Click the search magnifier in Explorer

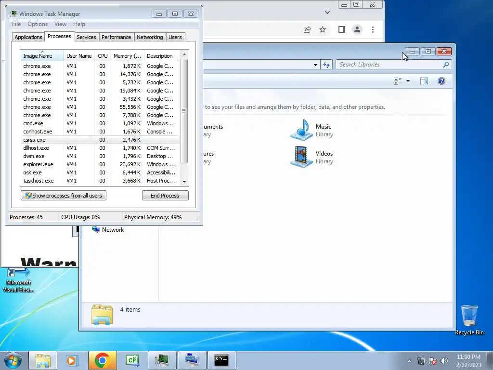pos(446,65)
